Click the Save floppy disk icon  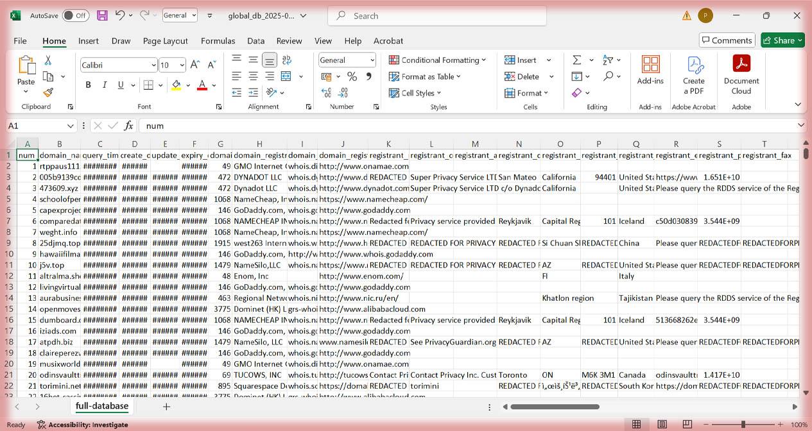pos(102,15)
